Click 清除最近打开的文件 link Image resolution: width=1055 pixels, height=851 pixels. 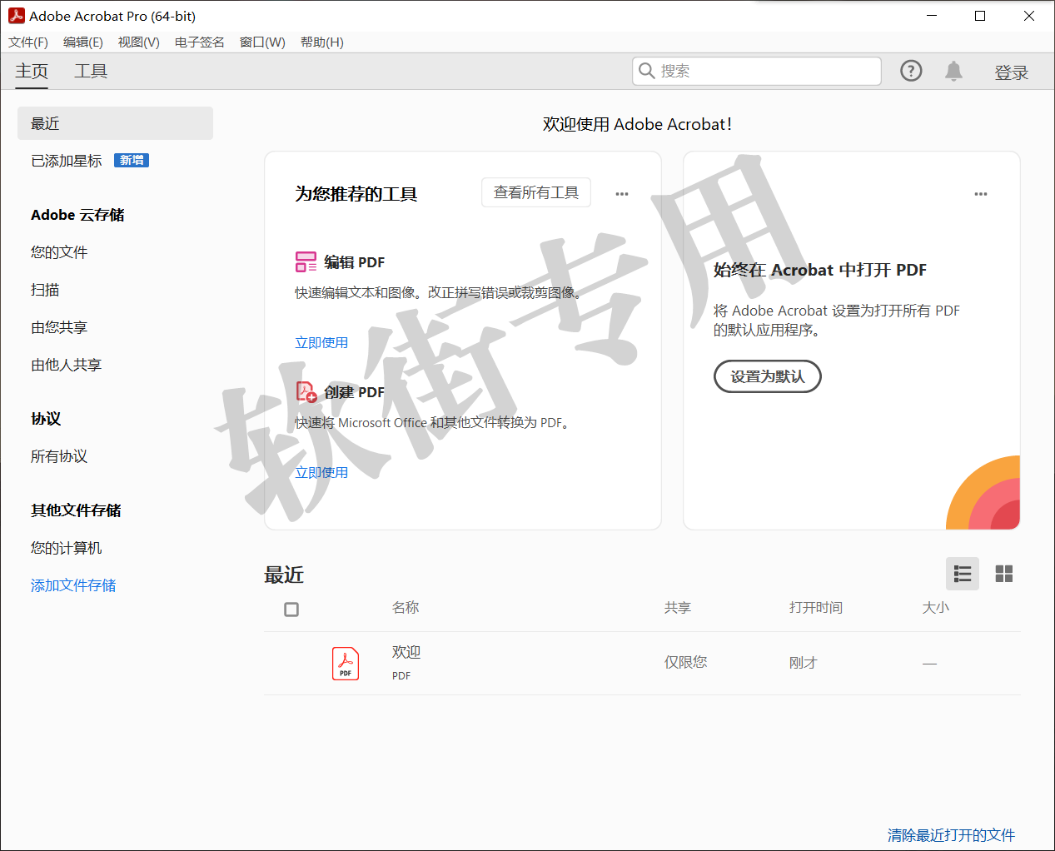[x=951, y=834]
